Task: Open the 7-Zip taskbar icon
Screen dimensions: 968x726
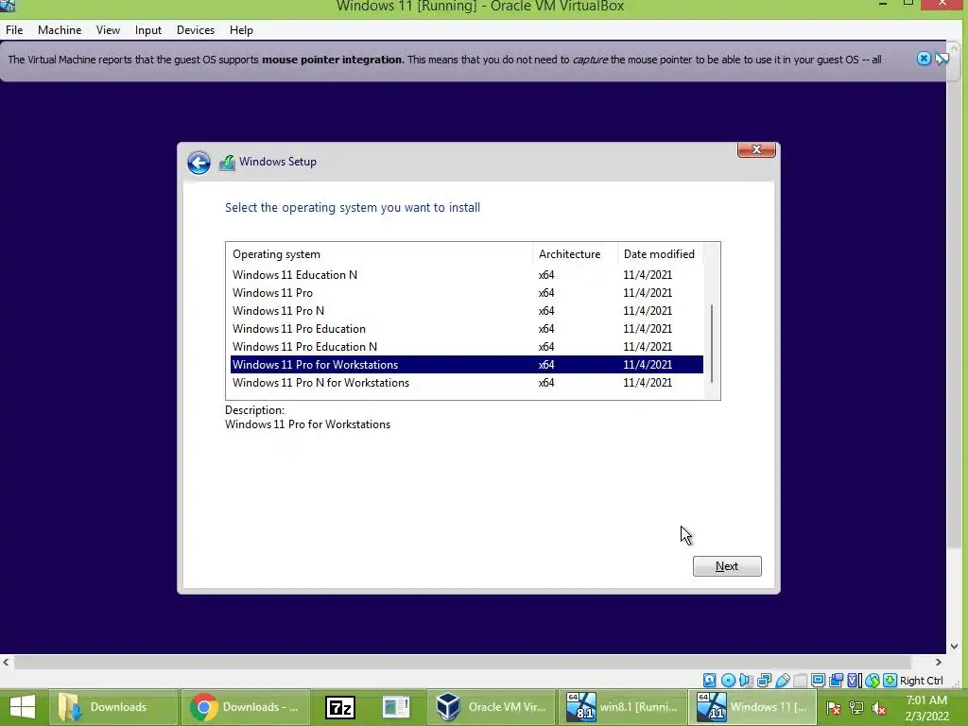Action: [x=340, y=707]
